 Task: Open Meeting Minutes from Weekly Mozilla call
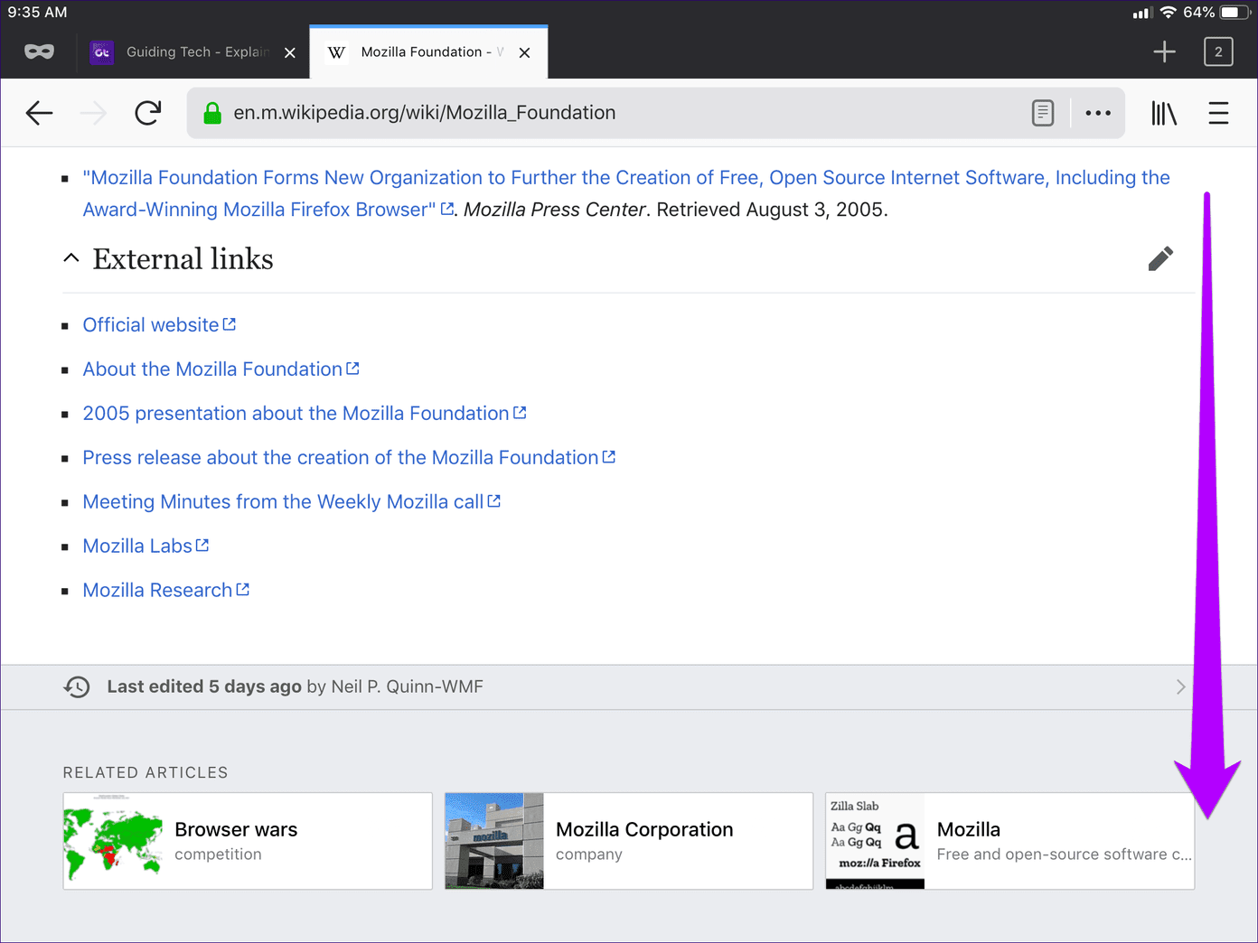coord(291,502)
